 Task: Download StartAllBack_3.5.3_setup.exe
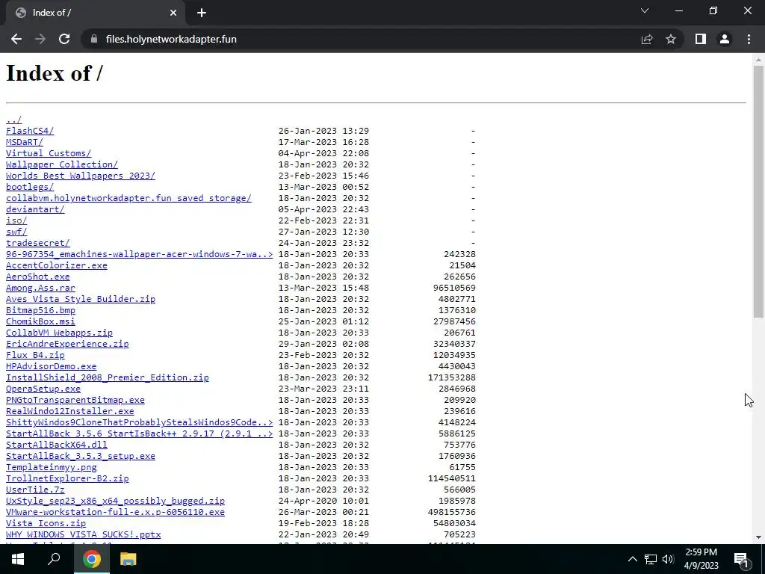tap(81, 457)
